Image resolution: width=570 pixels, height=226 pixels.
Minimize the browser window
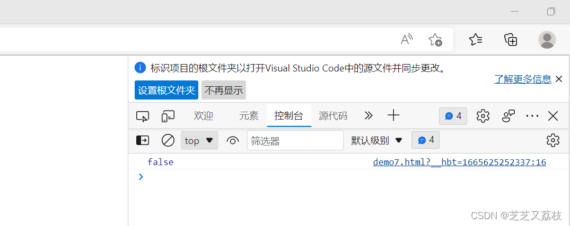point(514,12)
